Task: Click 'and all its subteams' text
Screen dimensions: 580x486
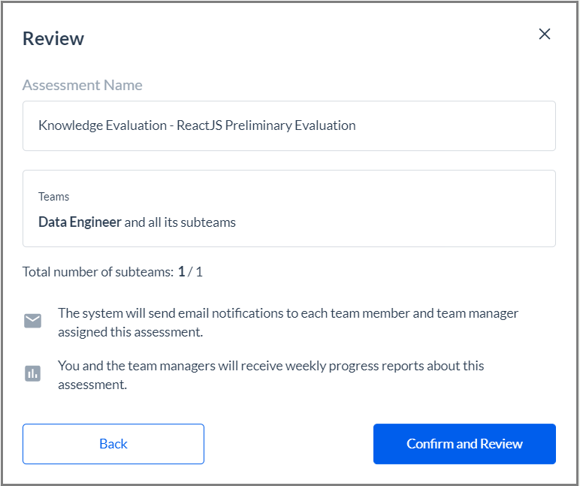Action: coord(180,222)
